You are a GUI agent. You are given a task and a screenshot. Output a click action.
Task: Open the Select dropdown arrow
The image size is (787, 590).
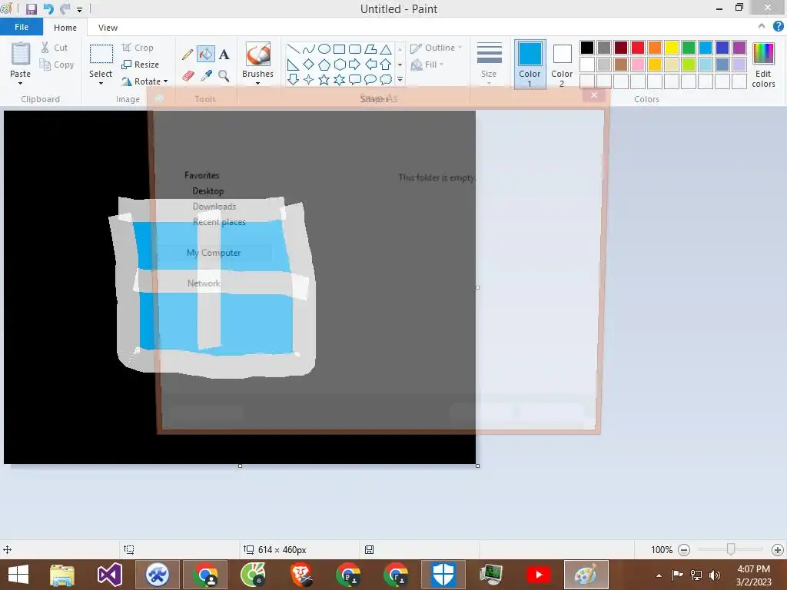click(101, 83)
